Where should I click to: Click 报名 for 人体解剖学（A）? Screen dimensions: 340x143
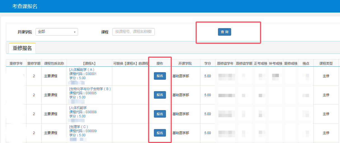(160, 76)
